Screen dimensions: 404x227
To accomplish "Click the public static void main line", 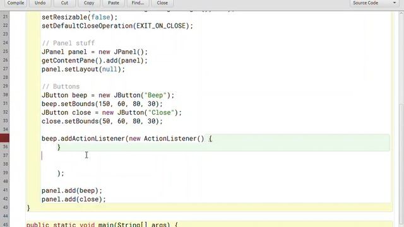I will pos(102,224).
